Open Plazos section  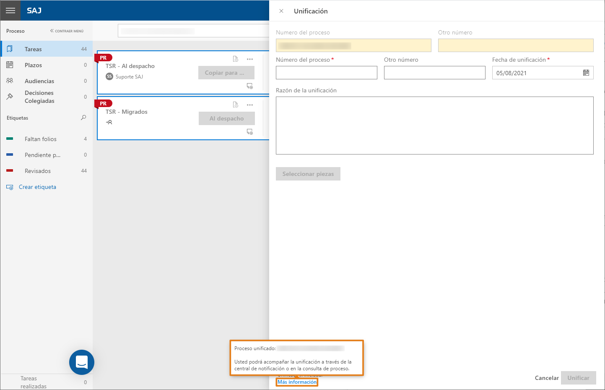(x=46, y=65)
